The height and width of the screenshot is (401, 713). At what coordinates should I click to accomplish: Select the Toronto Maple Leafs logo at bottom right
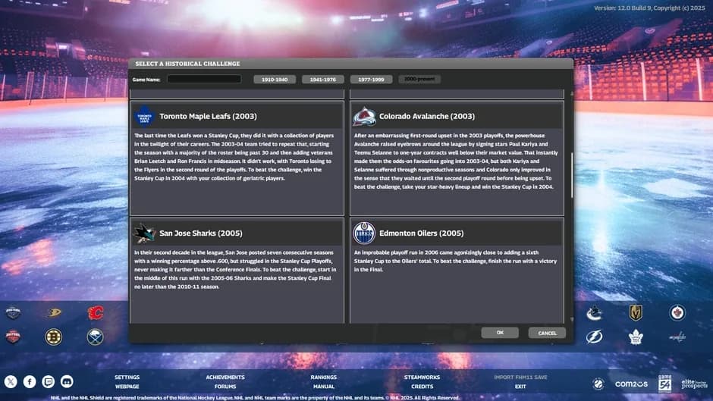point(636,337)
